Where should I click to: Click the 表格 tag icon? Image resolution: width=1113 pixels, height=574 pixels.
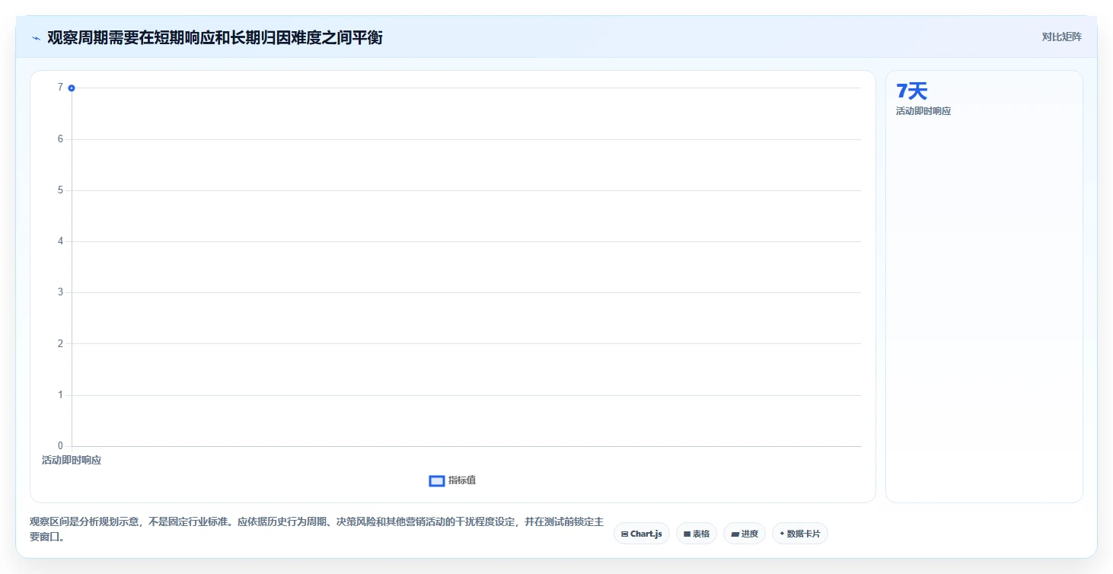[x=687, y=534]
